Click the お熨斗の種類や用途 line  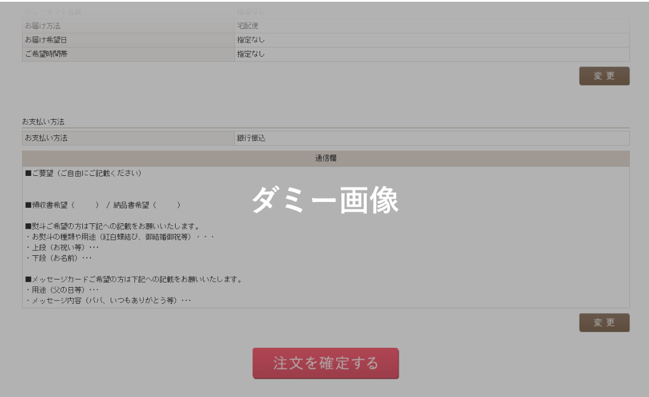120,237
